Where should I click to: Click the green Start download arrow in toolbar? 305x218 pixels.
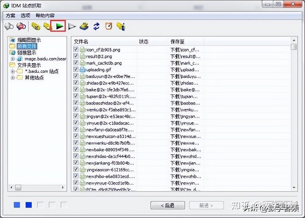click(60, 26)
